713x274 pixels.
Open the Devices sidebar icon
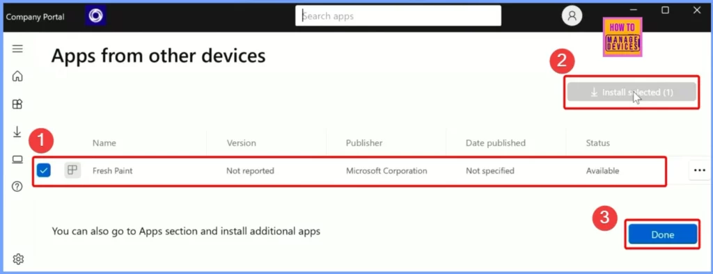(x=17, y=159)
